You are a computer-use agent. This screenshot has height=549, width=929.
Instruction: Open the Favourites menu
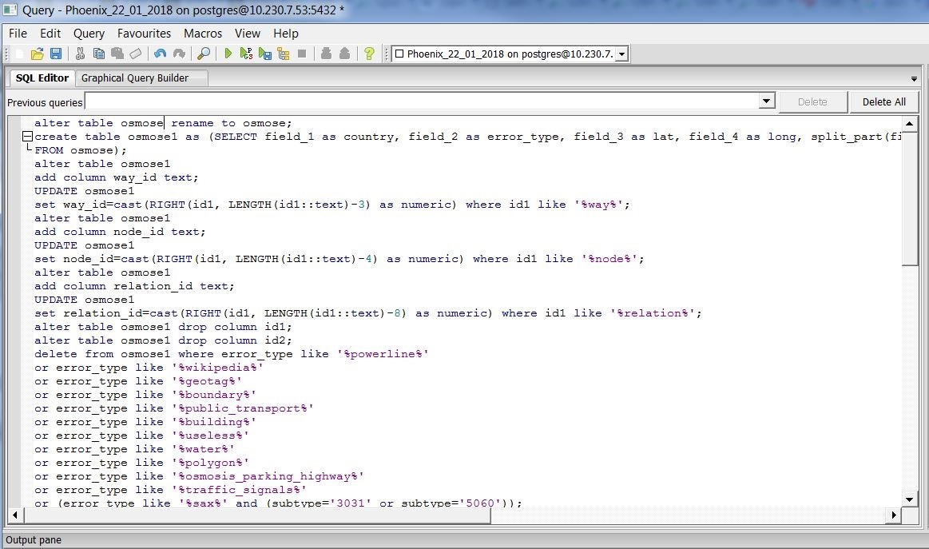(x=144, y=33)
